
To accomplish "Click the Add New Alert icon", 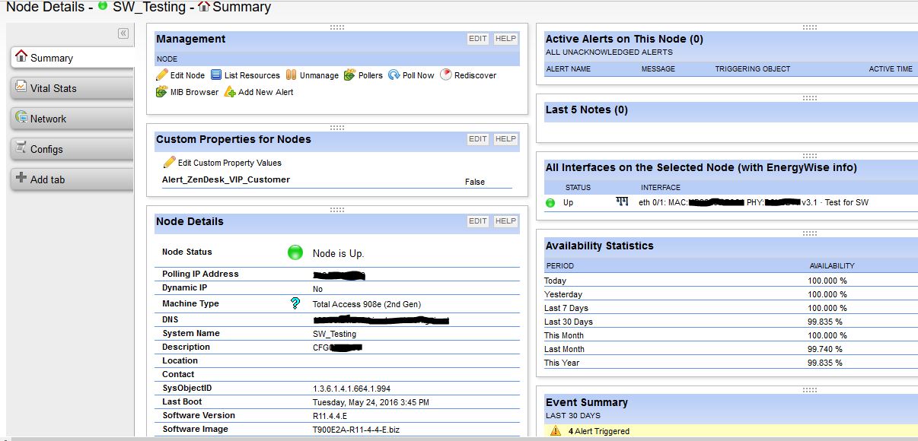I will (x=230, y=92).
